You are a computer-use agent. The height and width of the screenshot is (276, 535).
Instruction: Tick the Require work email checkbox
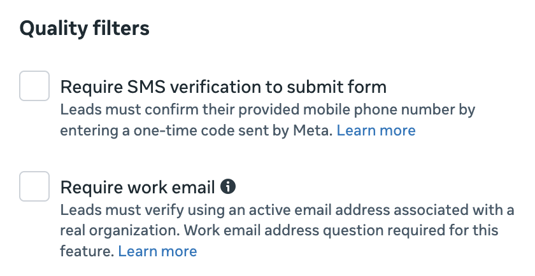click(34, 186)
